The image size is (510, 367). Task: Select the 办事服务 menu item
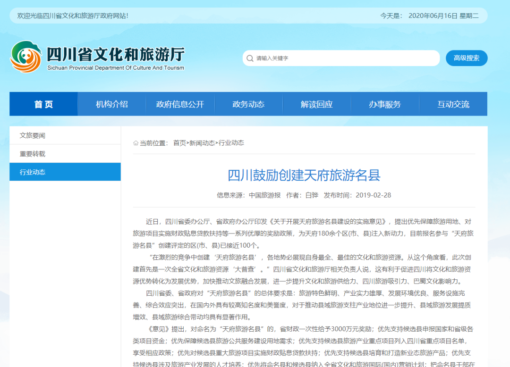coord(385,104)
